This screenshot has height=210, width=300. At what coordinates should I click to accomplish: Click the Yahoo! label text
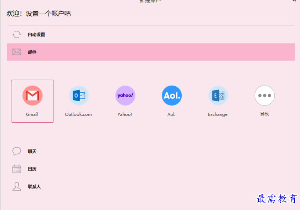click(x=125, y=114)
